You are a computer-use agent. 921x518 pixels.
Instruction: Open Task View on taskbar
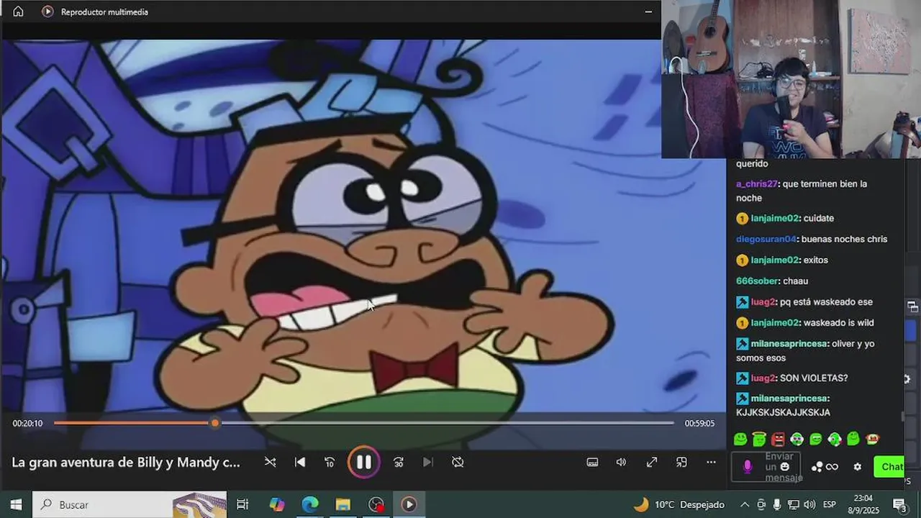242,504
